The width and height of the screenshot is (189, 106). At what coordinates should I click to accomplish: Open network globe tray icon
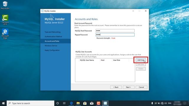click(x=162, y=103)
